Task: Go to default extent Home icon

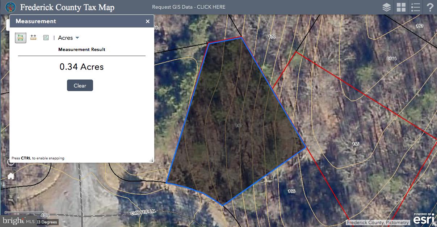Action: coord(11,176)
